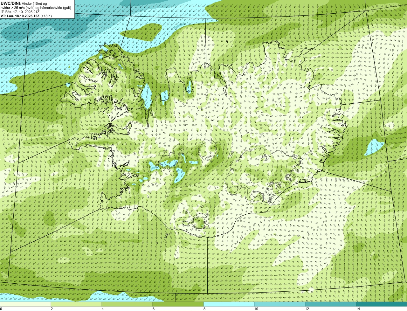Screen dimensions: 407x311
Task: Click the darkest teal swatch above 14 m/s
Action: click(382, 304)
